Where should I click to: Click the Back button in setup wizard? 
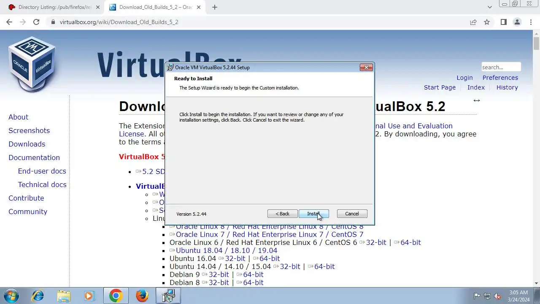(282, 214)
